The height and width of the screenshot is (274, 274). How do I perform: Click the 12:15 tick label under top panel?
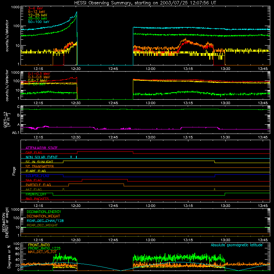(x=38, y=69)
